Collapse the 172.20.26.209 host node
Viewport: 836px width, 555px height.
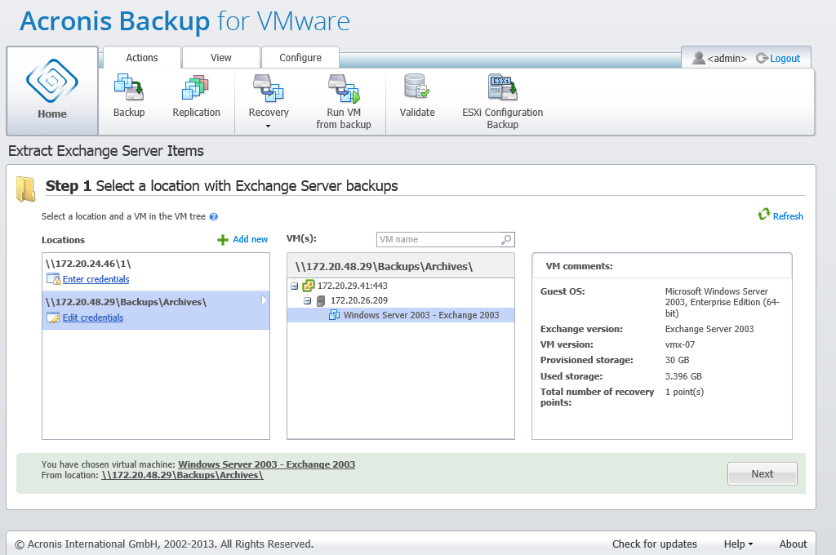coord(308,301)
